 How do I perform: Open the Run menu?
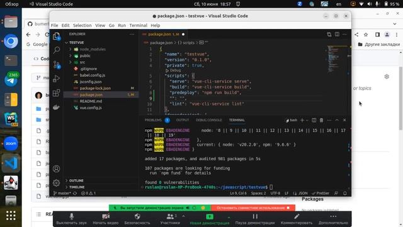click(122, 25)
